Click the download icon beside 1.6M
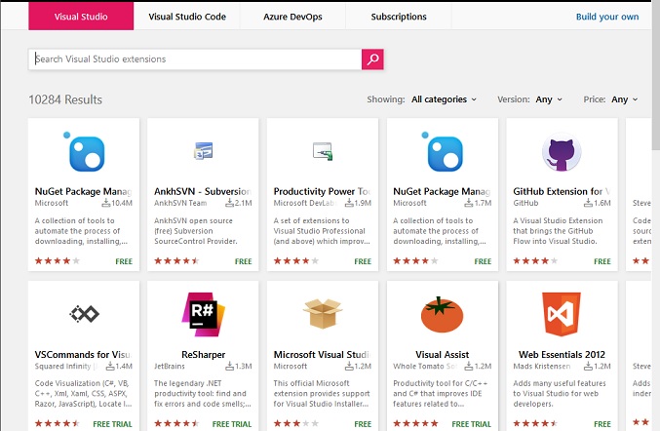 [x=588, y=203]
